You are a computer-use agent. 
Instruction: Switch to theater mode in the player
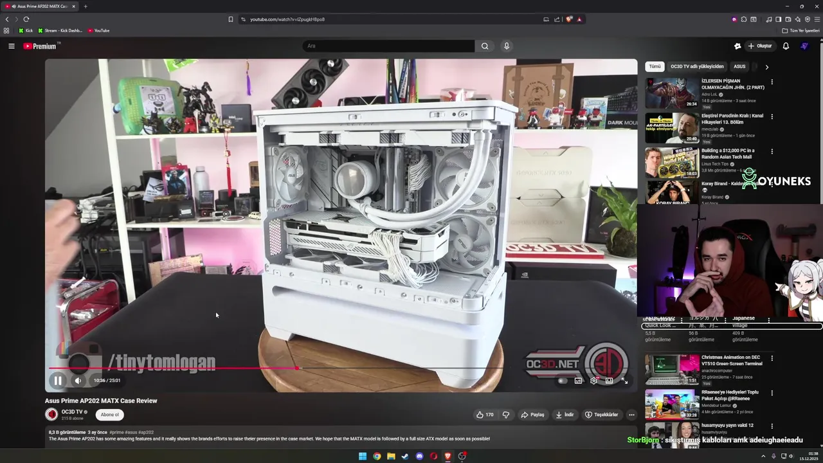pyautogui.click(x=609, y=381)
